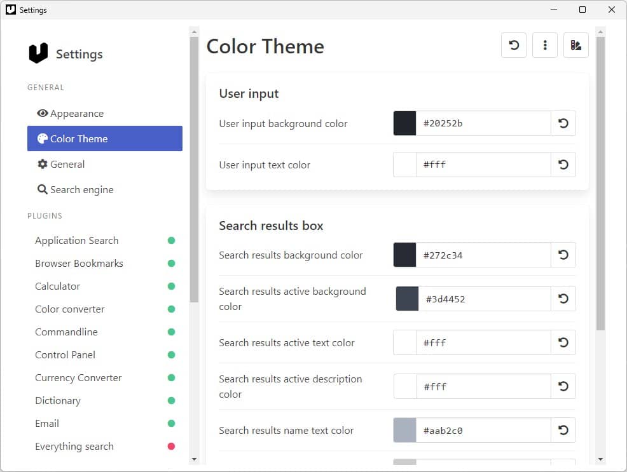Toggle the Everything search red status dot
627x472 pixels.
pos(171,447)
